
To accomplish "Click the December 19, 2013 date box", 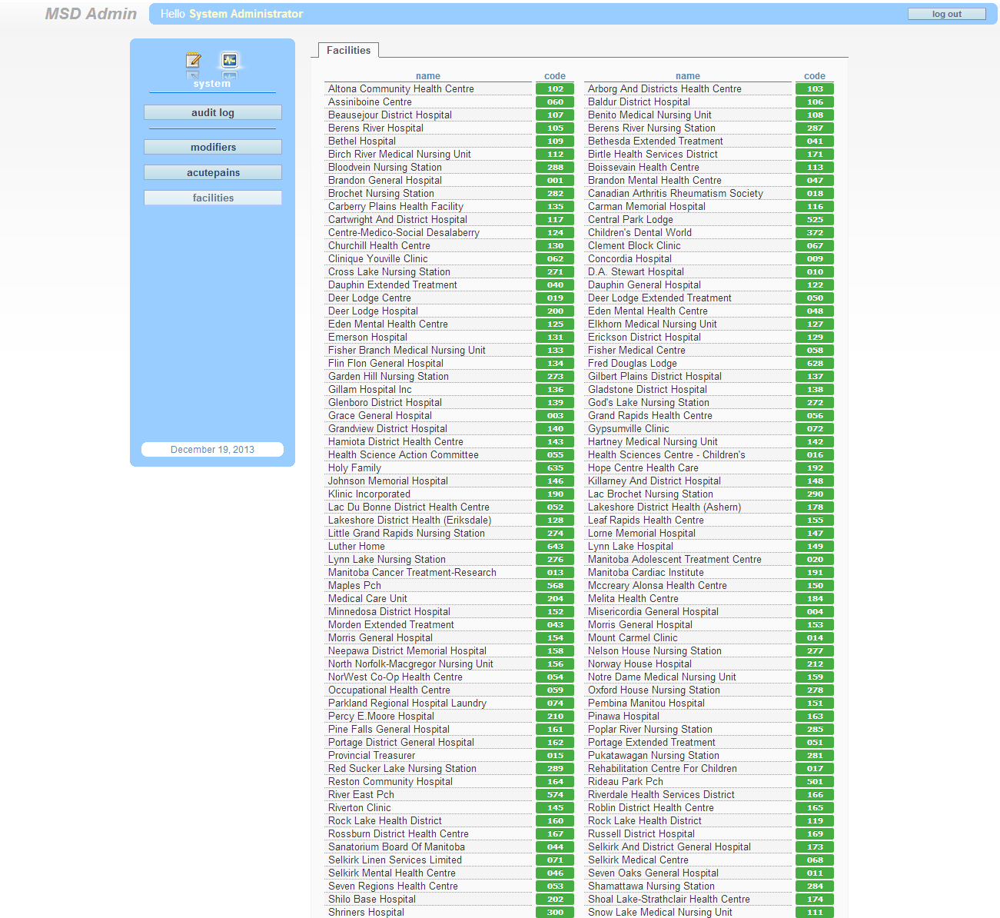I will [212, 450].
